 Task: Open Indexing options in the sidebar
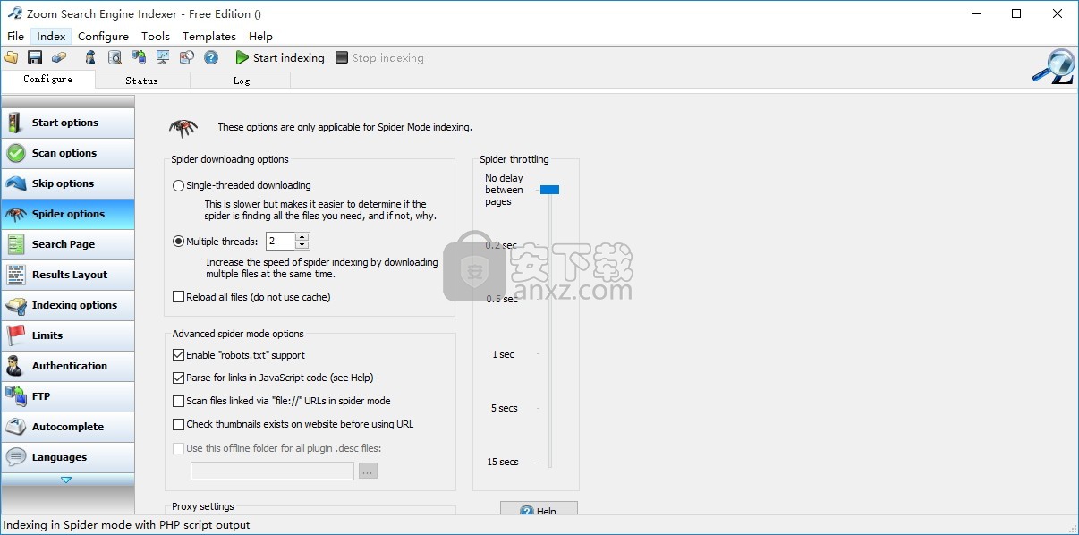tap(68, 305)
